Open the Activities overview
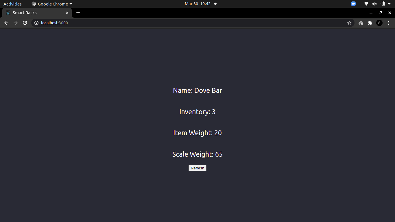This screenshot has height=222, width=395. (x=12, y=4)
